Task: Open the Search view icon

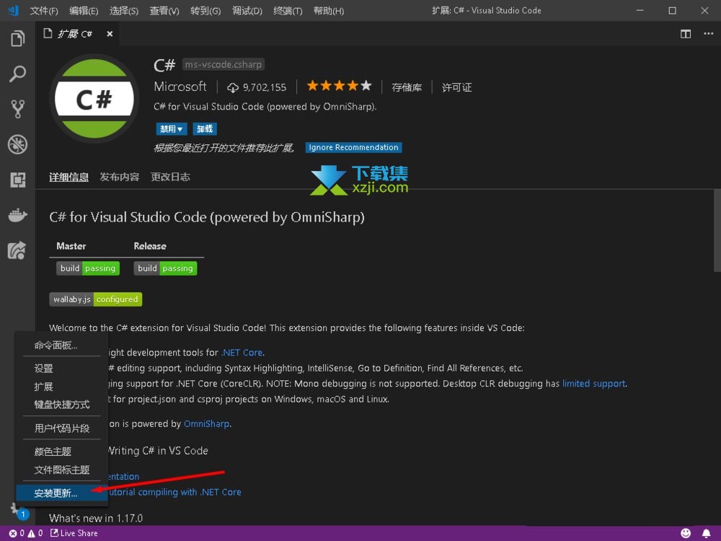Action: click(17, 74)
